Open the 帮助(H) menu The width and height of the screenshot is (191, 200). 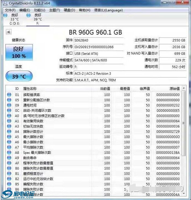pos(85,10)
